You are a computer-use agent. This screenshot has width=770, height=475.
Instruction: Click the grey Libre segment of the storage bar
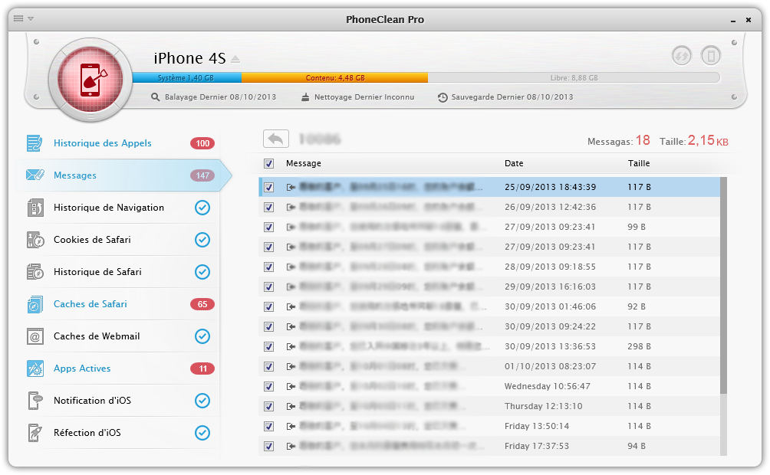[574, 77]
